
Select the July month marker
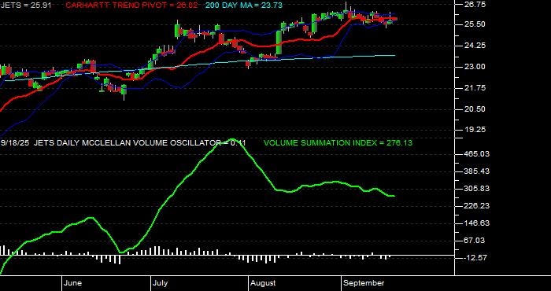click(x=161, y=283)
